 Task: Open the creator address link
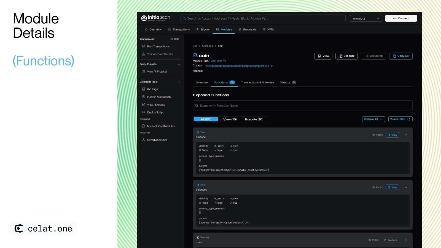click(x=237, y=66)
